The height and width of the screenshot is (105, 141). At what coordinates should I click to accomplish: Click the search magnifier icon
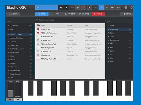(37, 20)
